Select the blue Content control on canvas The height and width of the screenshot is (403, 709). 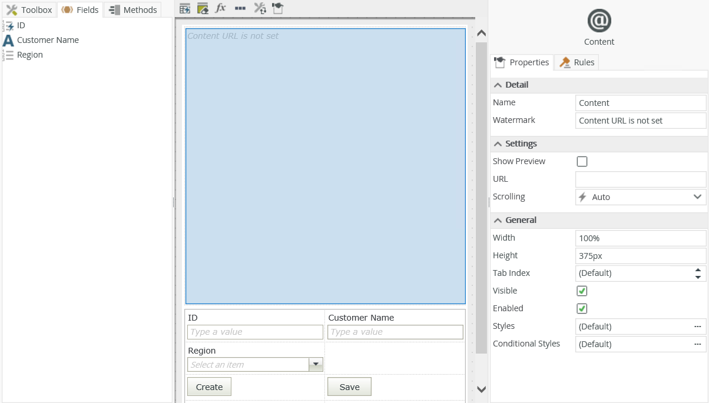click(325, 166)
